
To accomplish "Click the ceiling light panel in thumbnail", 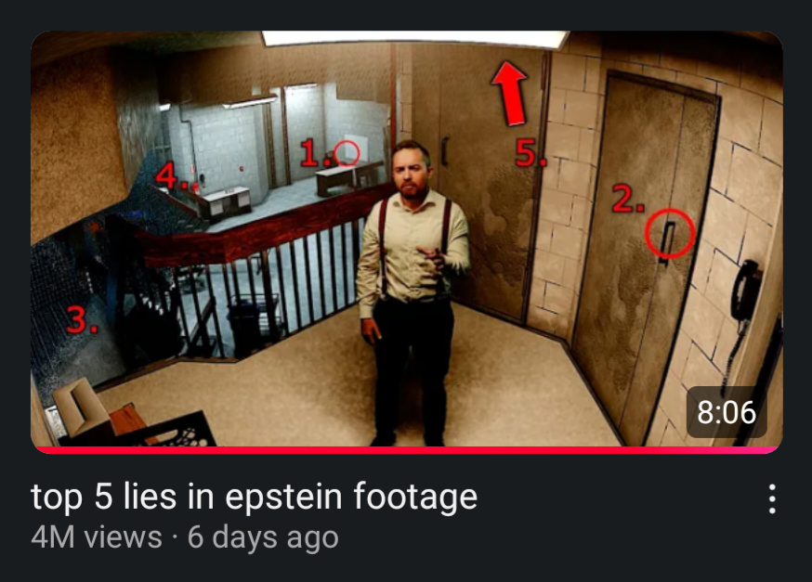I will click(415, 38).
